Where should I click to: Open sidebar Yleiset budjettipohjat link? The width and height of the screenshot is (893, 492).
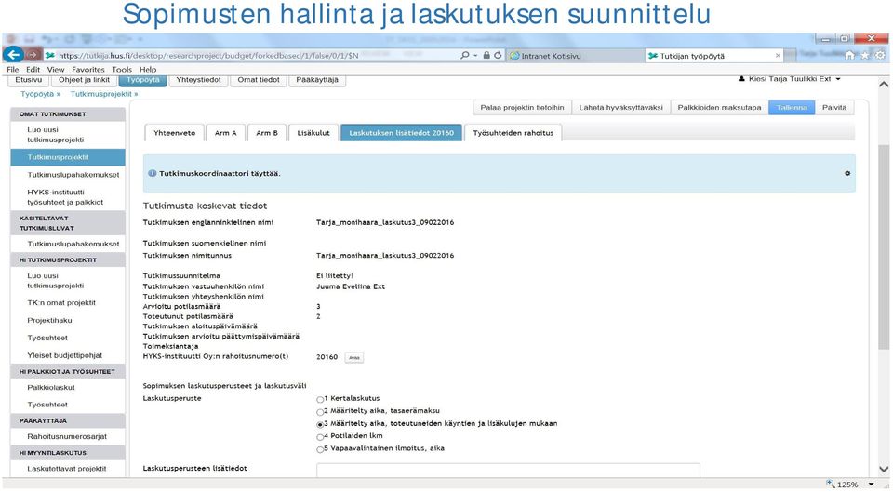tap(65, 355)
